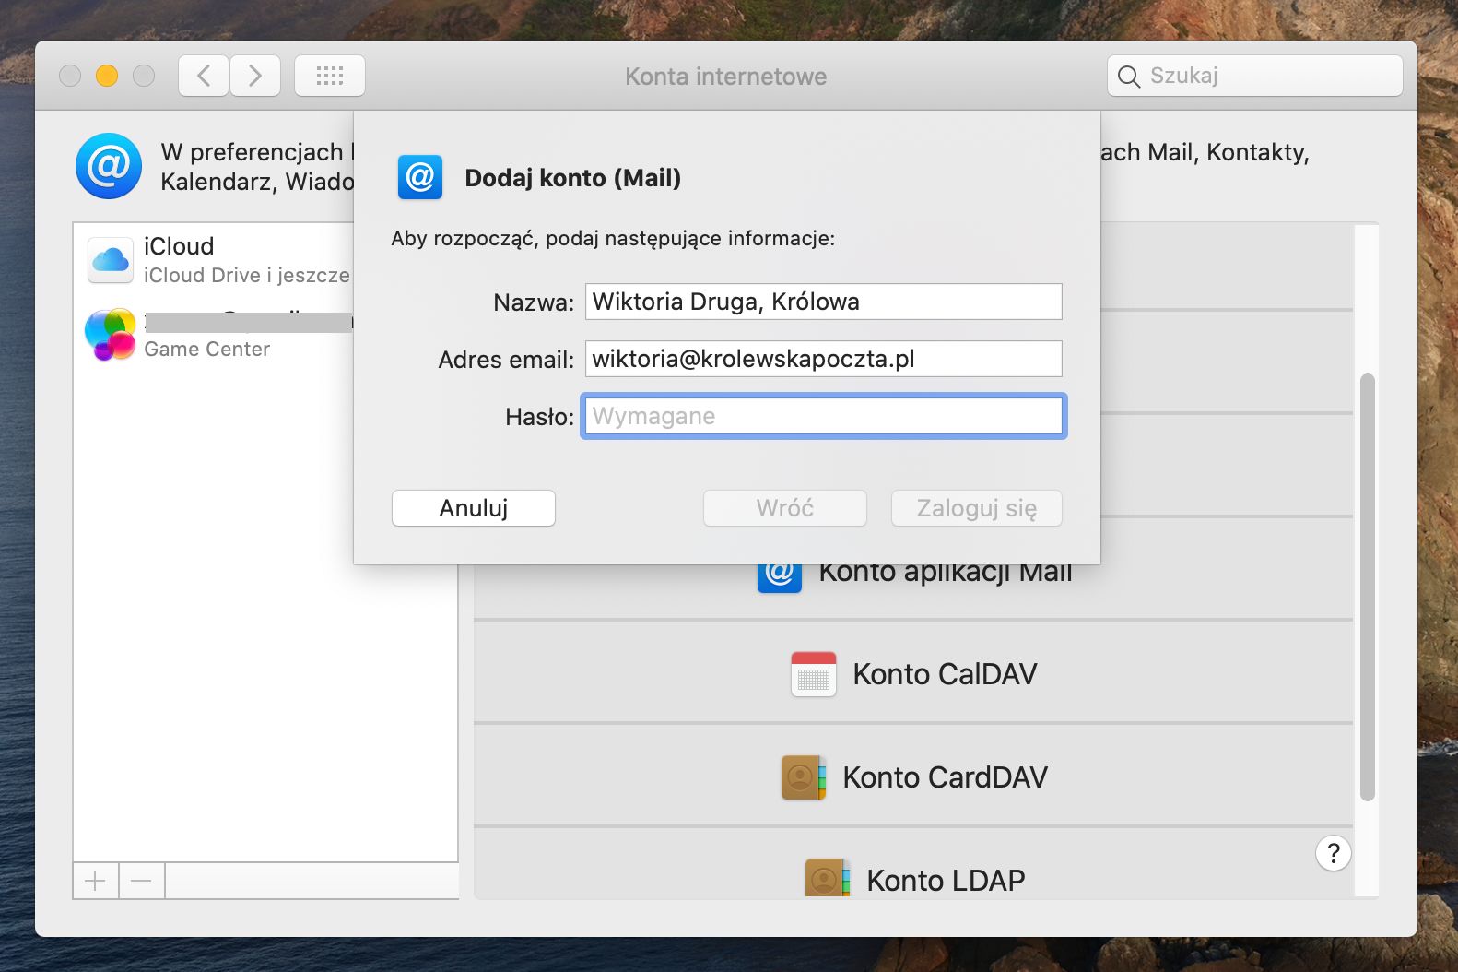Go back with the toolbar left chevron
The width and height of the screenshot is (1458, 972).
pyautogui.click(x=204, y=76)
